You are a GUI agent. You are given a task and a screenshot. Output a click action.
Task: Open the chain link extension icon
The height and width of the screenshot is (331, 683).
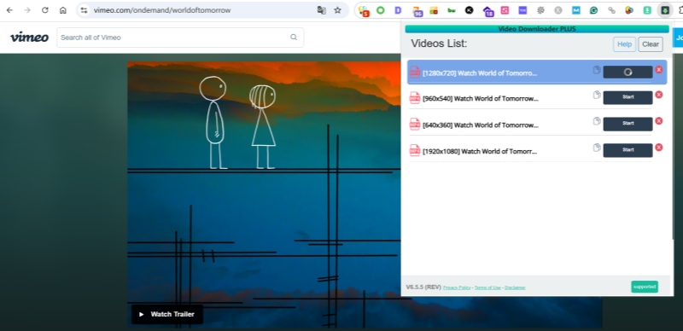pyautogui.click(x=611, y=10)
